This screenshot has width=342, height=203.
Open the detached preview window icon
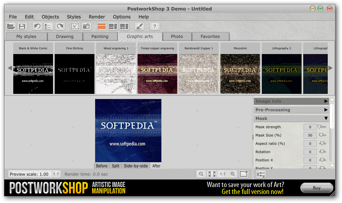(x=244, y=174)
